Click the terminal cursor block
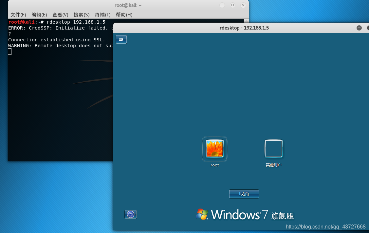The image size is (369, 233). pyautogui.click(x=9, y=52)
